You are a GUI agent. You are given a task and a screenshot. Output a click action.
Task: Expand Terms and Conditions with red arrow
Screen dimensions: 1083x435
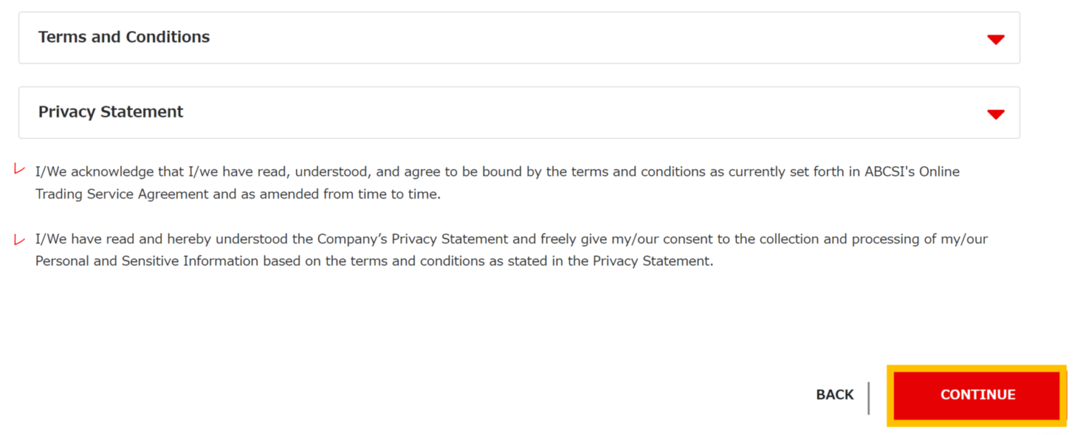click(996, 39)
